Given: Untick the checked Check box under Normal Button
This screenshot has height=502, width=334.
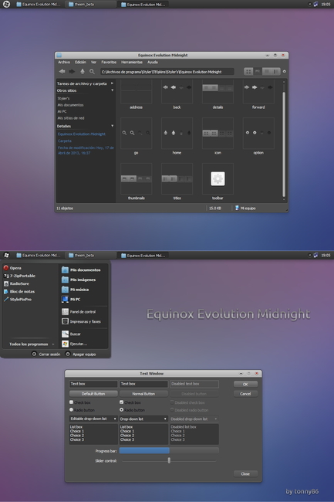Looking at the screenshot, I should click(121, 402).
